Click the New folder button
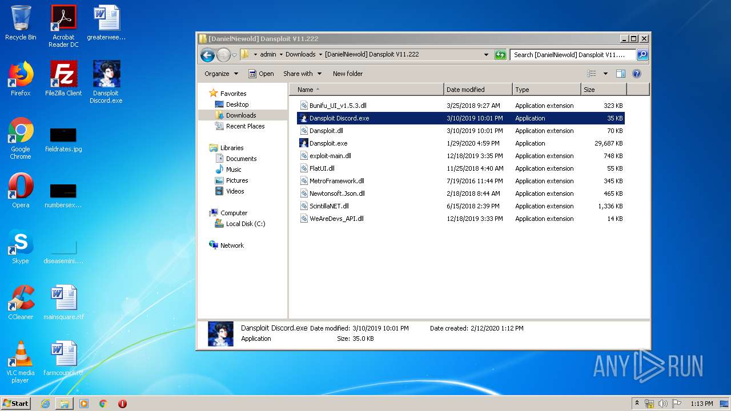Image resolution: width=731 pixels, height=411 pixels. [x=348, y=74]
